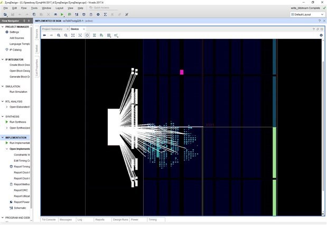Click Report Power under Implementation
The width and height of the screenshot is (327, 225).
22,202
